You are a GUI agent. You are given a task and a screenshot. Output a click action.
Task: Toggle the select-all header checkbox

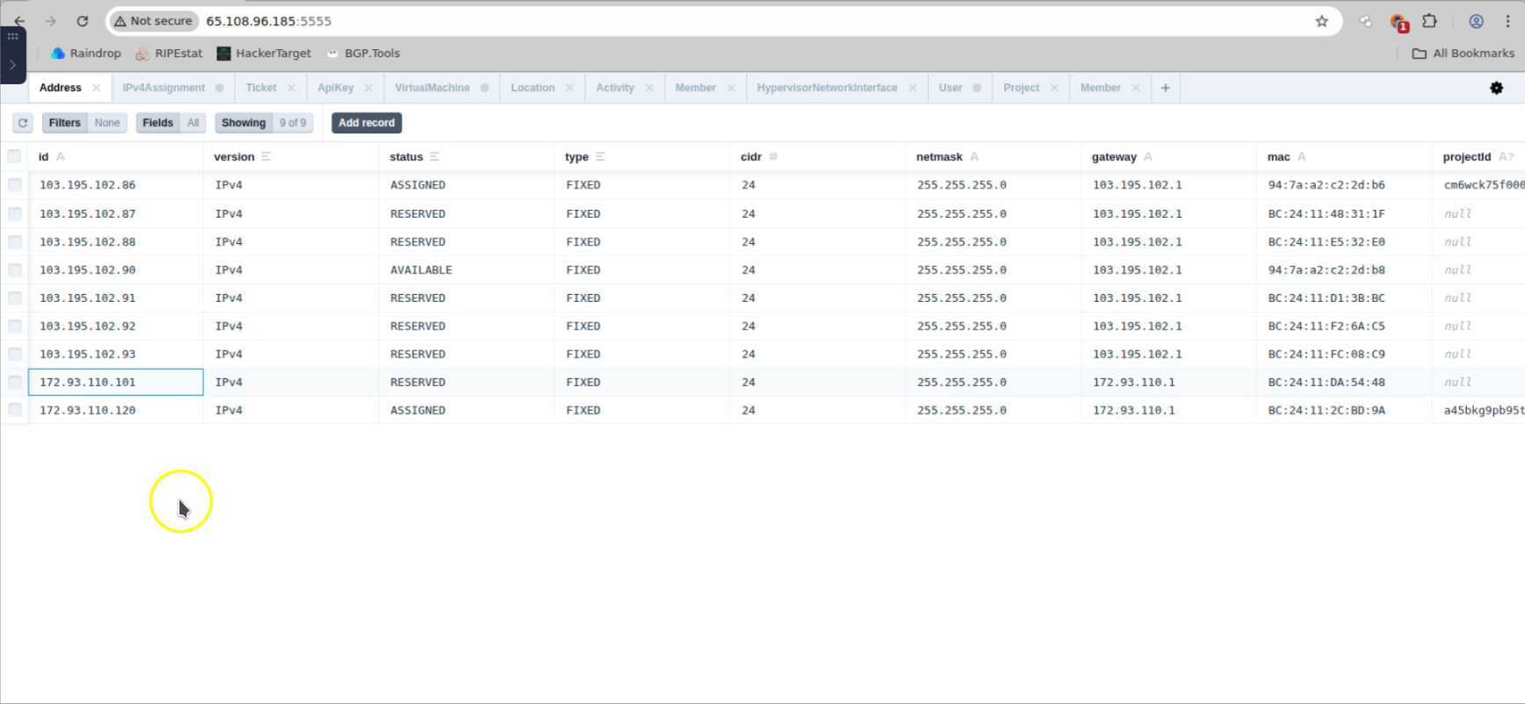[x=14, y=156]
